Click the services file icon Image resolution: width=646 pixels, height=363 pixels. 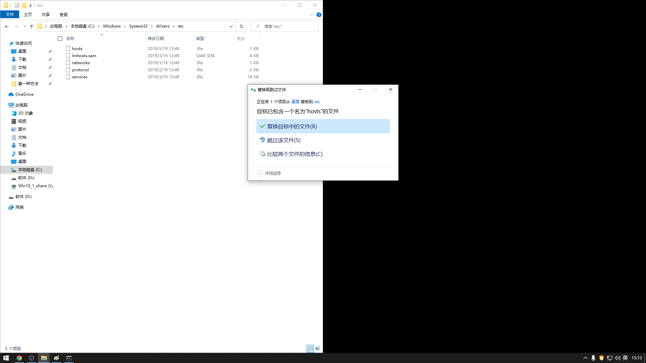tap(68, 77)
